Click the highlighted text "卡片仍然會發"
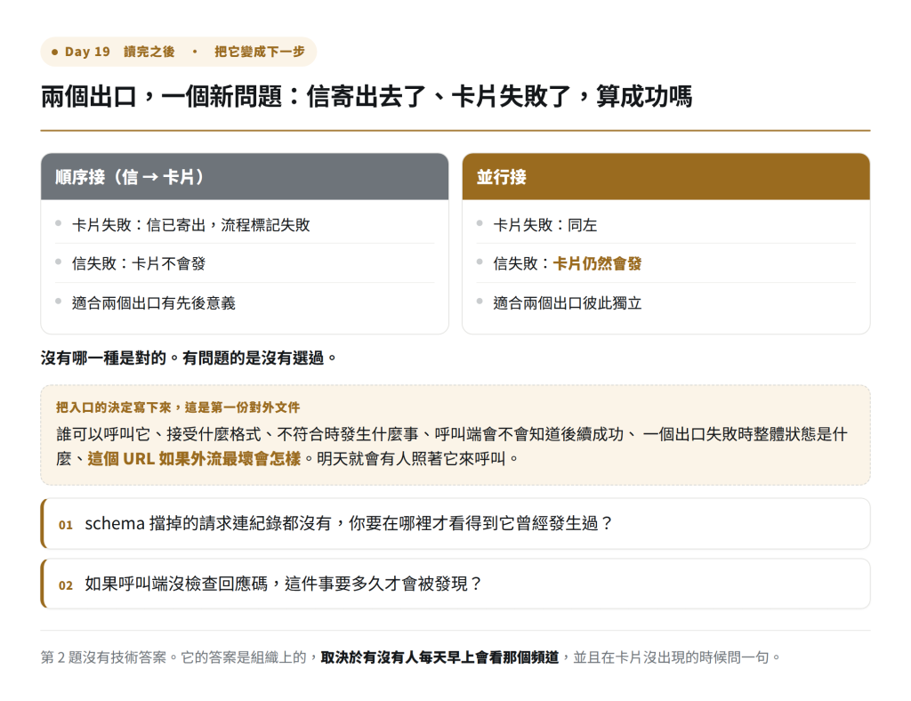911x701 pixels. pyautogui.click(x=597, y=263)
